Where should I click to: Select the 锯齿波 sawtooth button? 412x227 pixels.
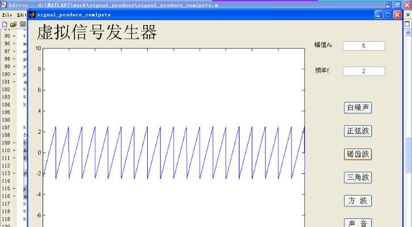click(x=357, y=154)
